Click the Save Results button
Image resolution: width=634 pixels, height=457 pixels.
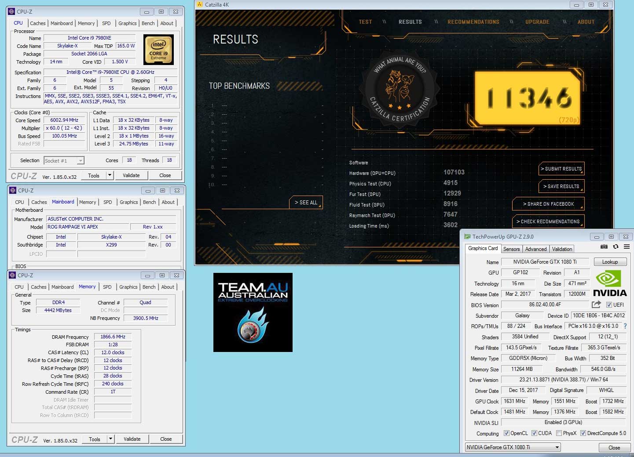(x=561, y=186)
